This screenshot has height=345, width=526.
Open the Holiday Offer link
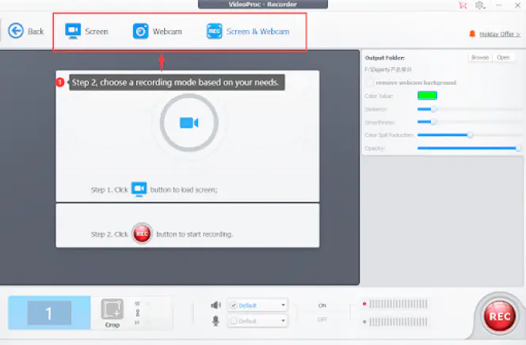click(500, 34)
